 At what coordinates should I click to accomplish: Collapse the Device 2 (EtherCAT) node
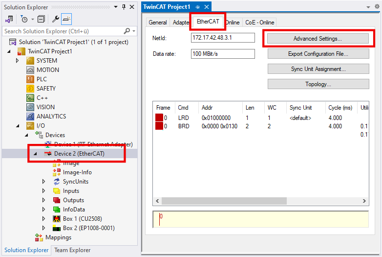tap(35, 154)
